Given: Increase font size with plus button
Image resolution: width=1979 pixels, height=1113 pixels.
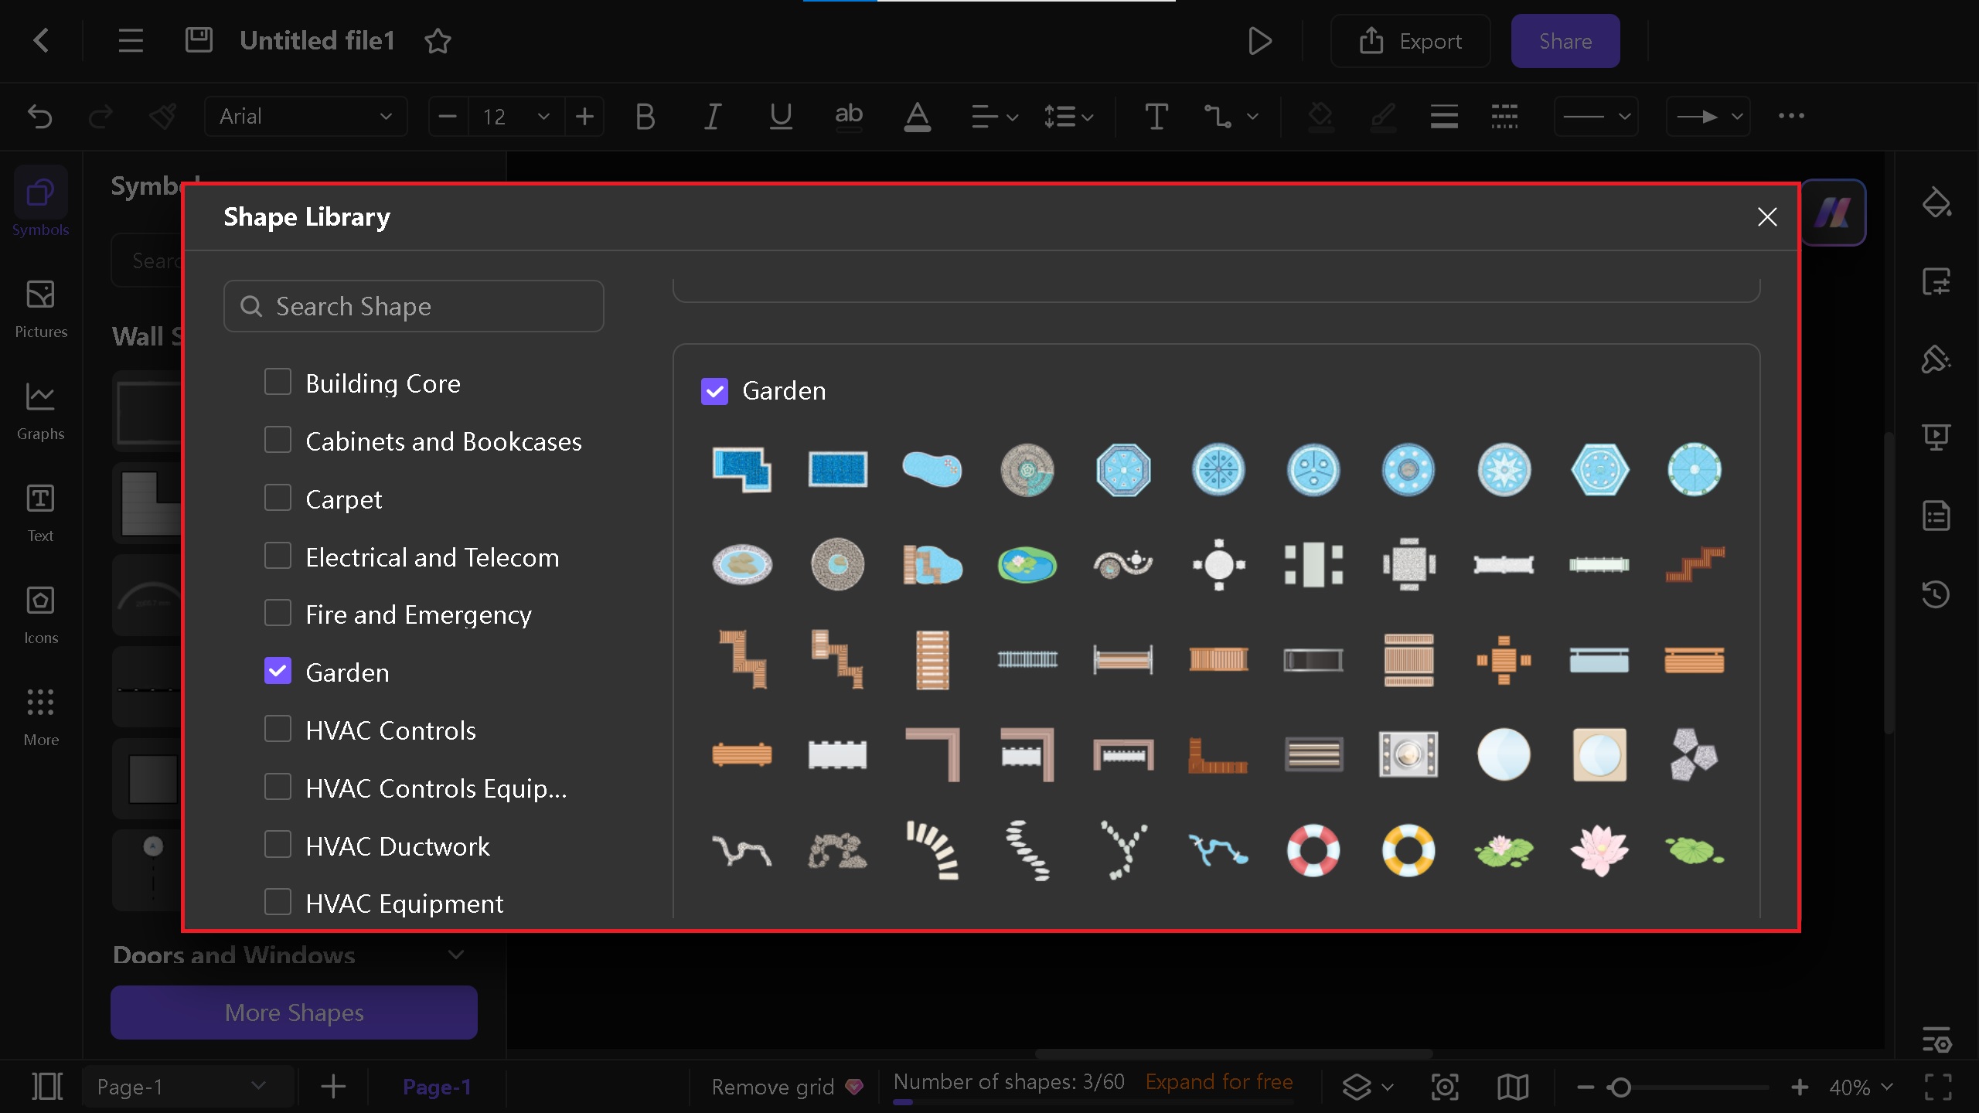Looking at the screenshot, I should 584,117.
